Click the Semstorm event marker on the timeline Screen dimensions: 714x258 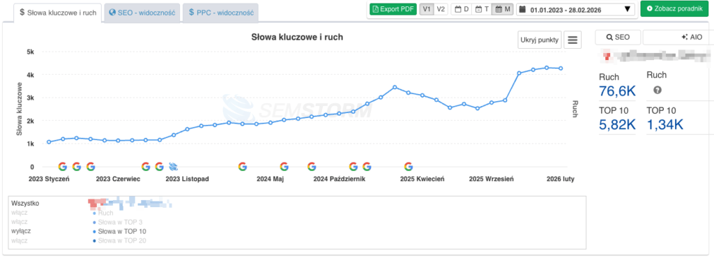[x=173, y=167]
